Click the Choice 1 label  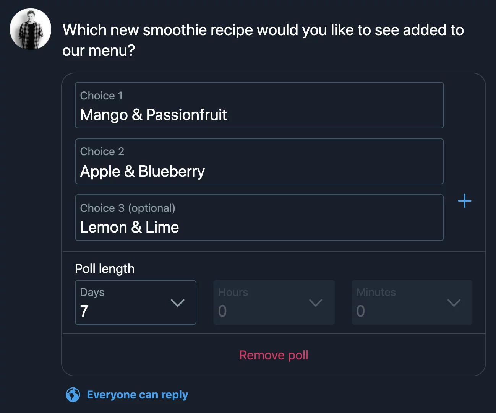tap(101, 96)
